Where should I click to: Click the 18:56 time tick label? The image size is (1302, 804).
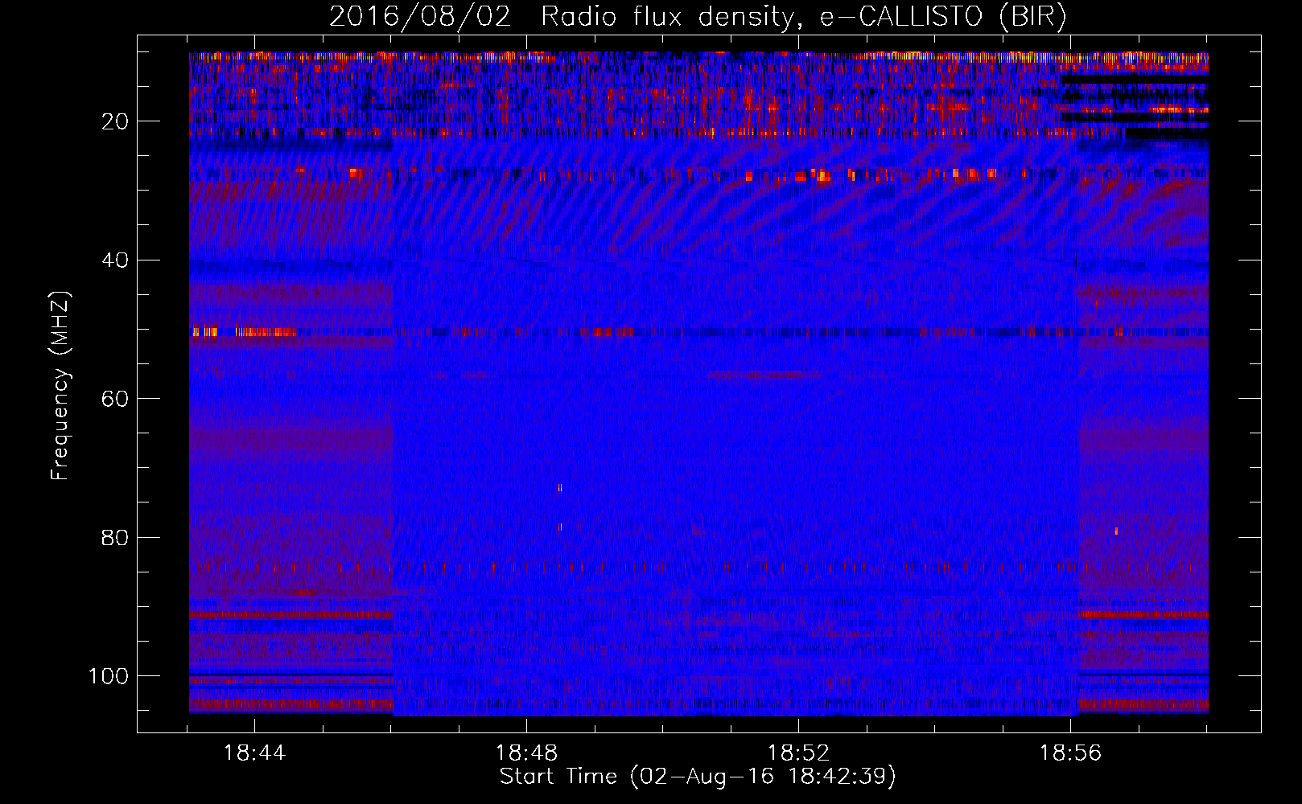[x=1070, y=753]
